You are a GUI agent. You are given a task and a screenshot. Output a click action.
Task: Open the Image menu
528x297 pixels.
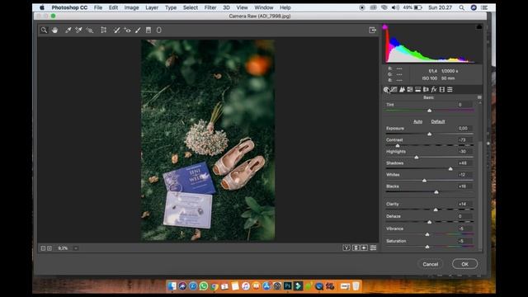(x=131, y=7)
